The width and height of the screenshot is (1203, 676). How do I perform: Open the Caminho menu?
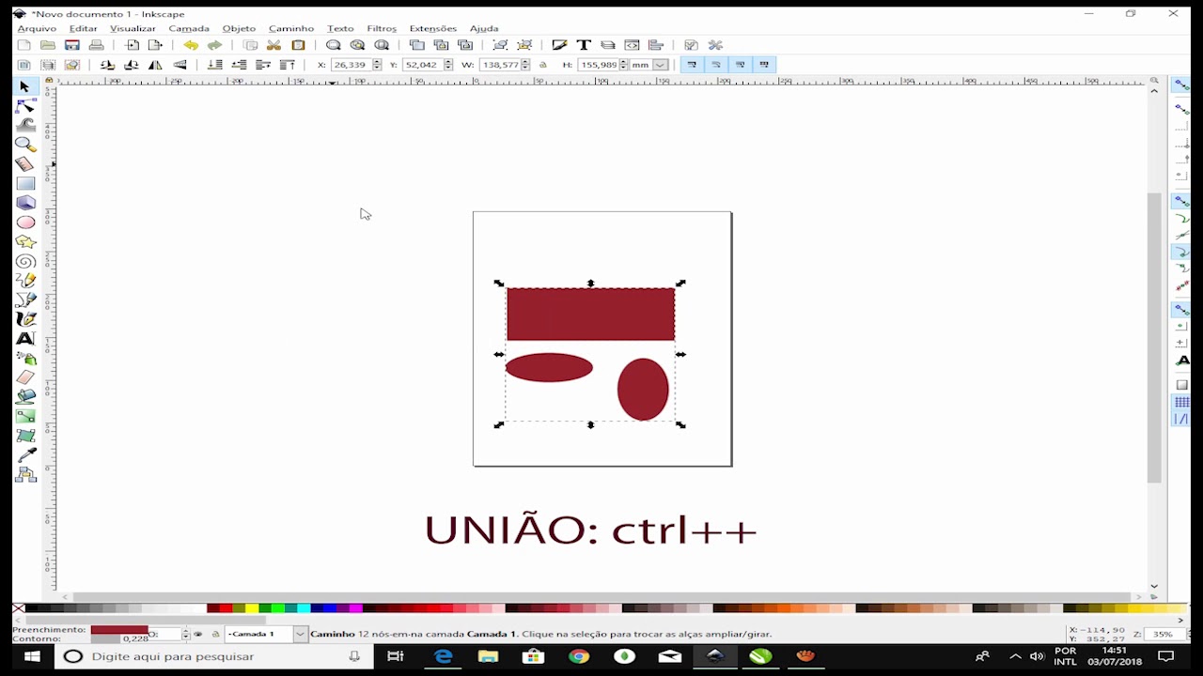point(291,28)
